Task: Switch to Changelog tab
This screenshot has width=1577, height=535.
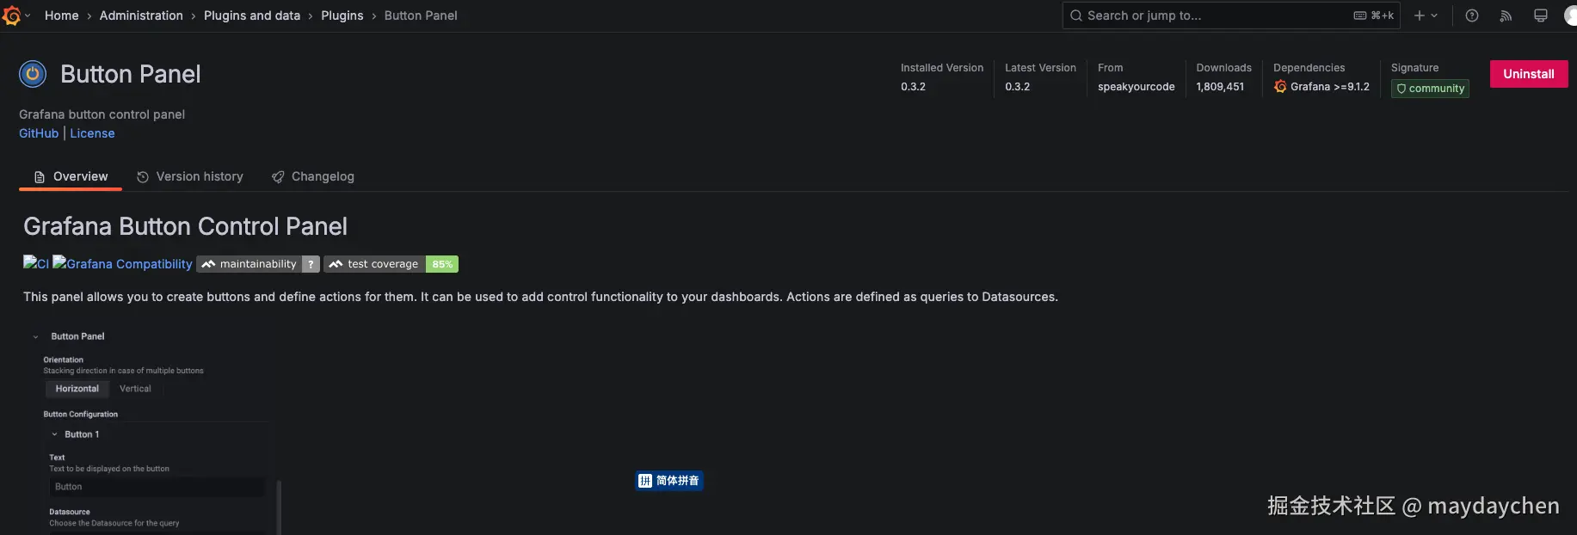Action: (x=313, y=176)
